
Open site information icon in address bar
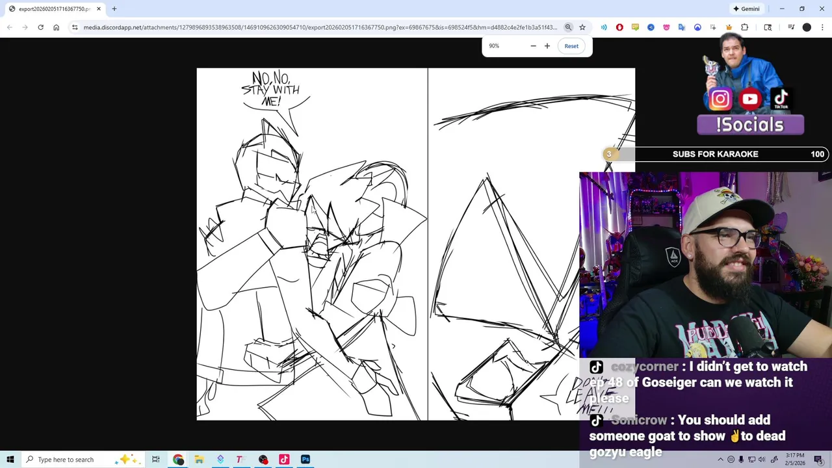pos(75,27)
